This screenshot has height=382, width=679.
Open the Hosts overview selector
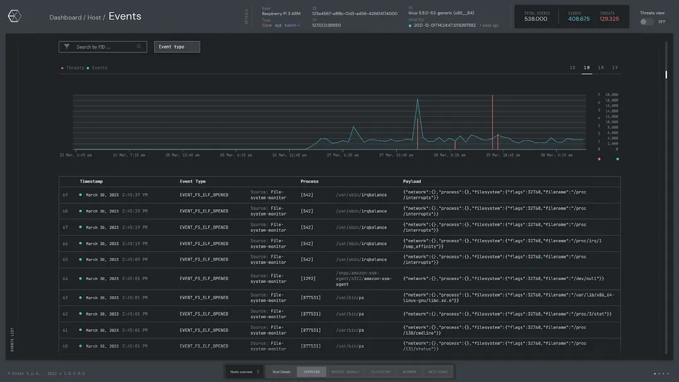241,371
